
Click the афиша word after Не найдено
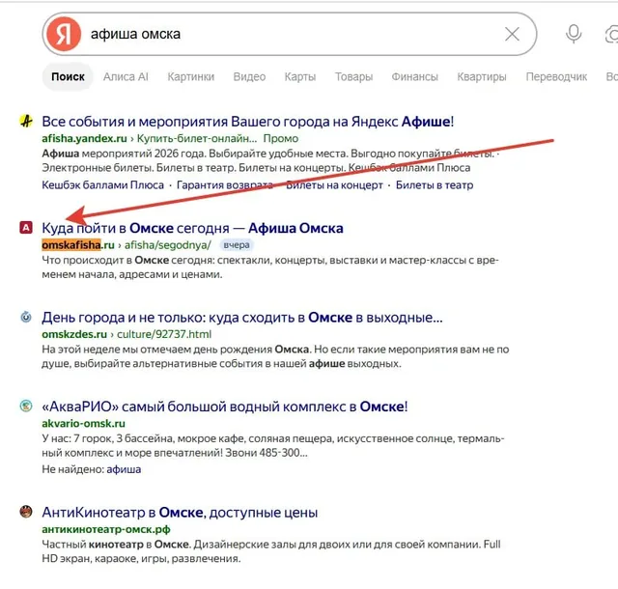coord(124,469)
